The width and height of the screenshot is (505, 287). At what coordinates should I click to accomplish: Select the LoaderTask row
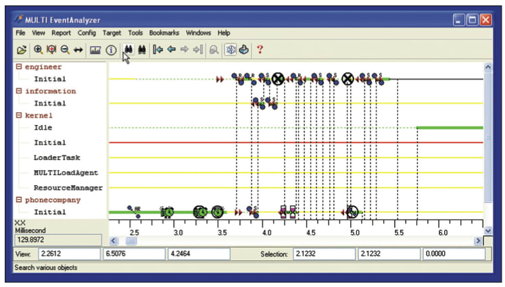tap(57, 157)
